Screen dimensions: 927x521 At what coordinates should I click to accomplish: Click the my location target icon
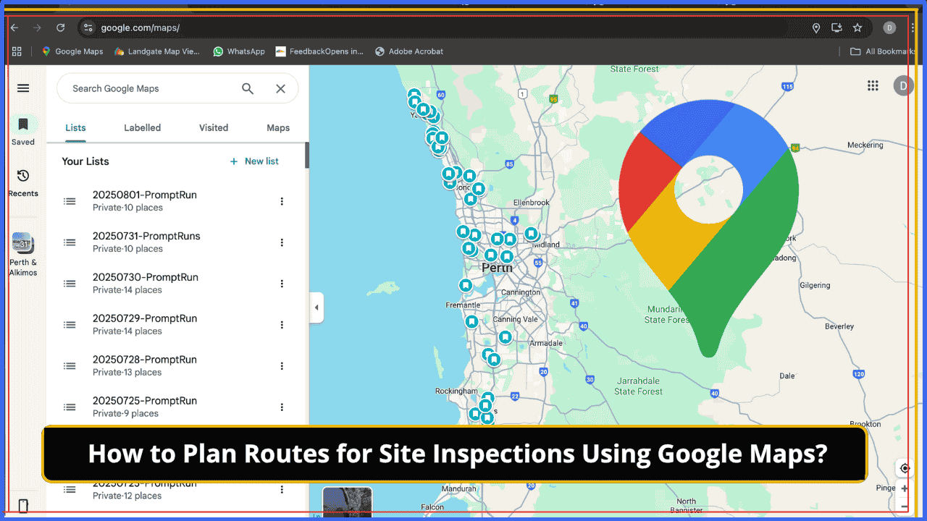pos(905,468)
